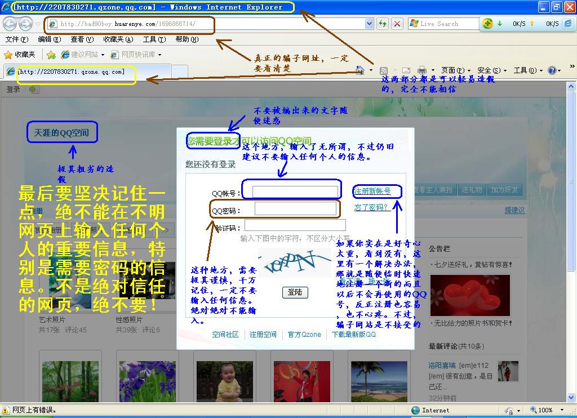Click the QQ帐号 input field
The image size is (577, 418).
(295, 192)
